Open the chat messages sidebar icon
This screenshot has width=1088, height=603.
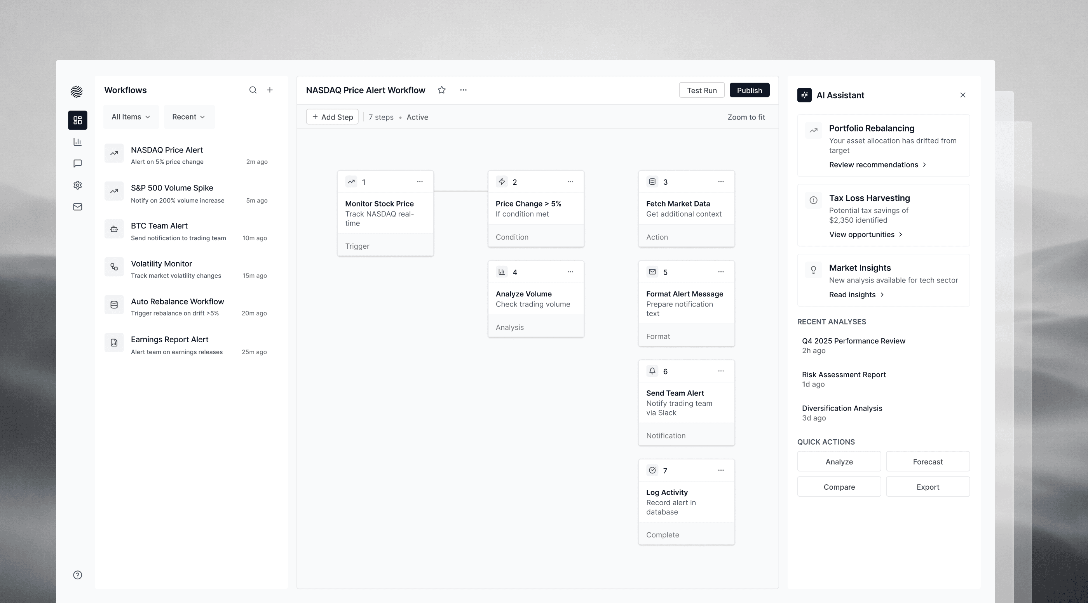coord(77,164)
